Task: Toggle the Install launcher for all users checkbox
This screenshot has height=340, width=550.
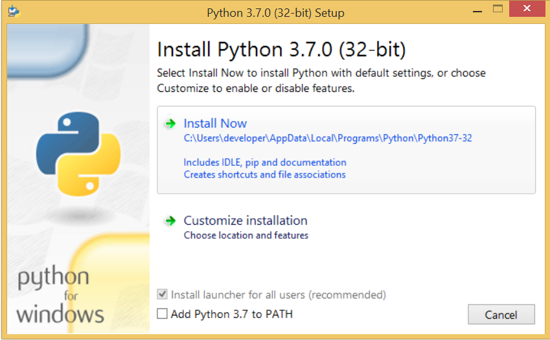Action: click(163, 295)
